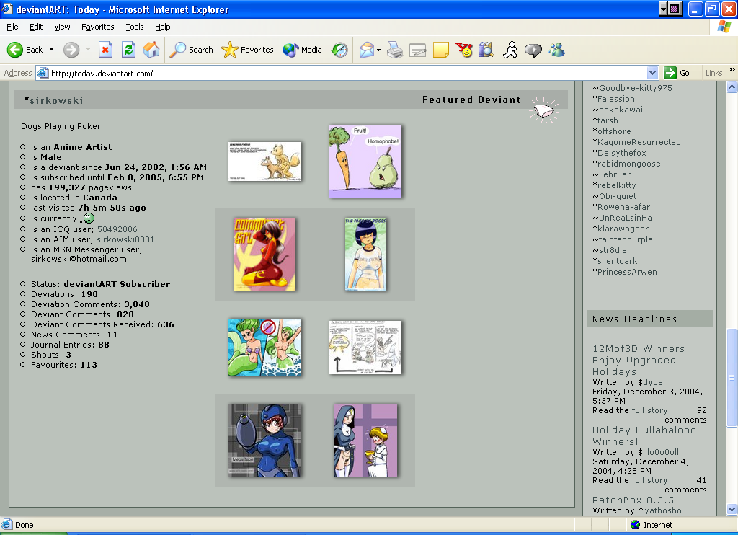
Task: Open the Search pane from the toolbar
Action: point(191,50)
